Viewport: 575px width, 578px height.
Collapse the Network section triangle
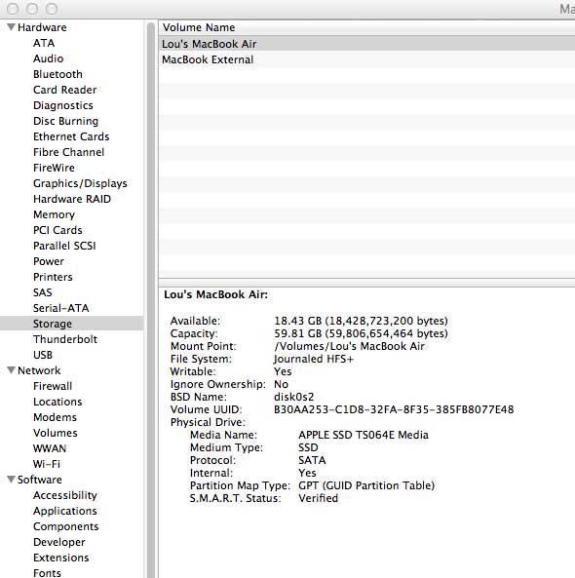(11, 370)
